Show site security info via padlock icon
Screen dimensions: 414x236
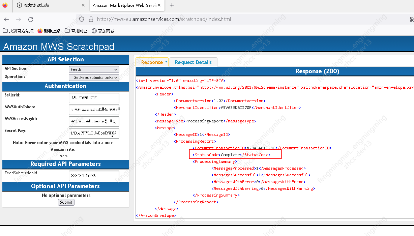[91, 19]
